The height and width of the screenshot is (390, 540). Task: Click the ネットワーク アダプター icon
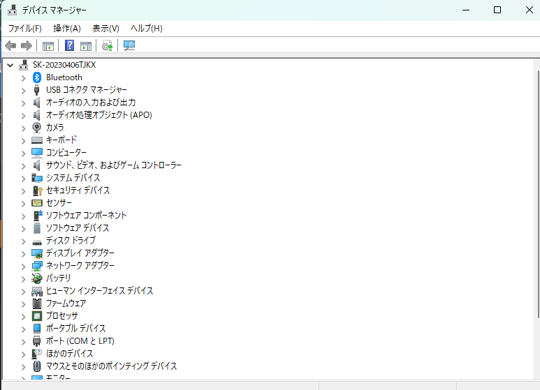coord(37,266)
